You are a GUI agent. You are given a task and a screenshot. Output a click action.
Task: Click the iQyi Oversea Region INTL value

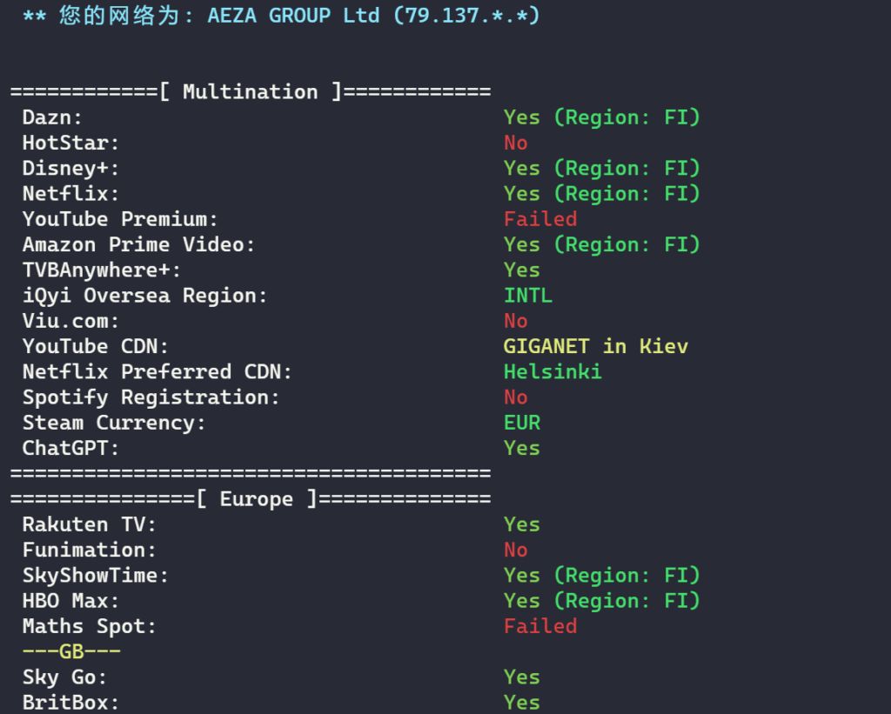point(528,296)
